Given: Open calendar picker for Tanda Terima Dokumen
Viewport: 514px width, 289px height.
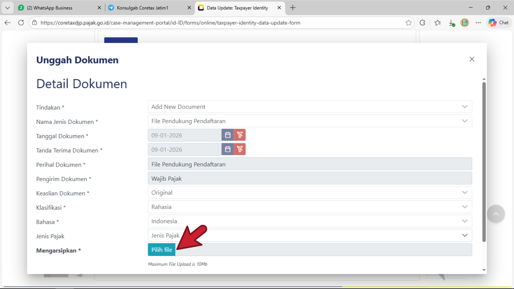Looking at the screenshot, I should coord(227,149).
